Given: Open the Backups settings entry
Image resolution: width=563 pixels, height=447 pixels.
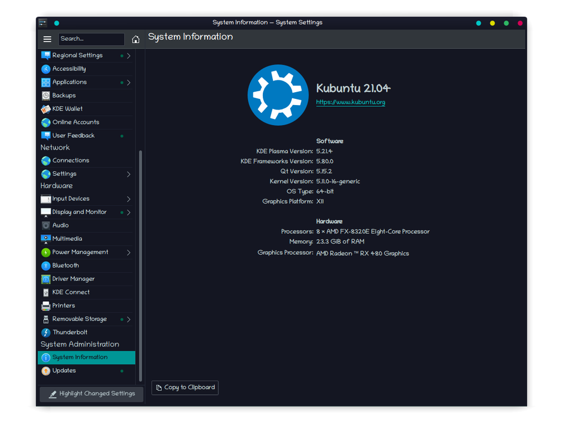Looking at the screenshot, I should 87,96.
